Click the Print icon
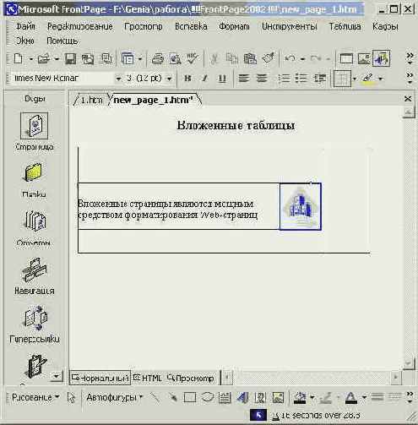Viewport: 418px width, 425px height. click(158, 59)
